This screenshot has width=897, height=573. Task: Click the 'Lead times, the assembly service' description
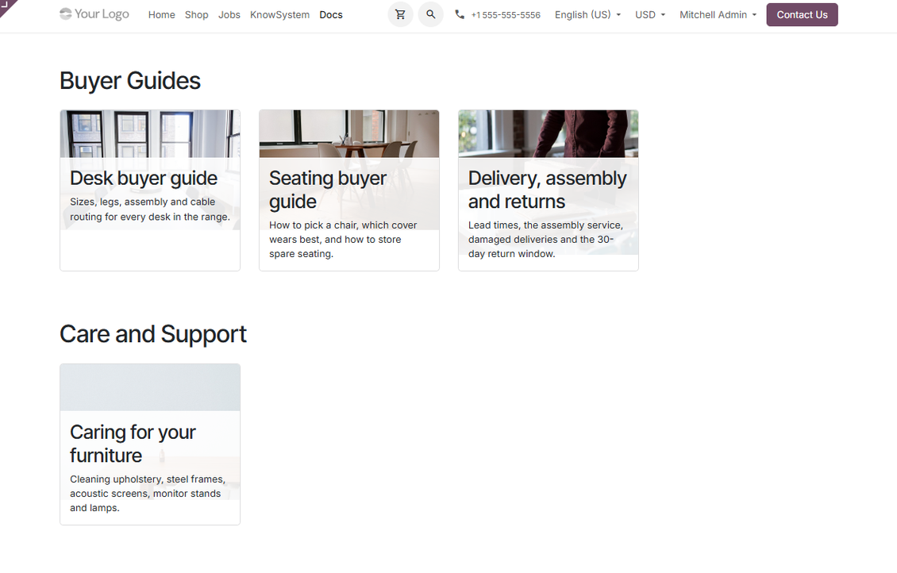coord(546,240)
